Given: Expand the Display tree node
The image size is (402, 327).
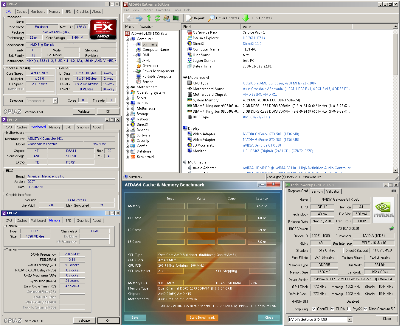Looking at the screenshot, I should click(127, 103).
